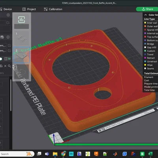Edit the second filament preset

coord(9,51)
